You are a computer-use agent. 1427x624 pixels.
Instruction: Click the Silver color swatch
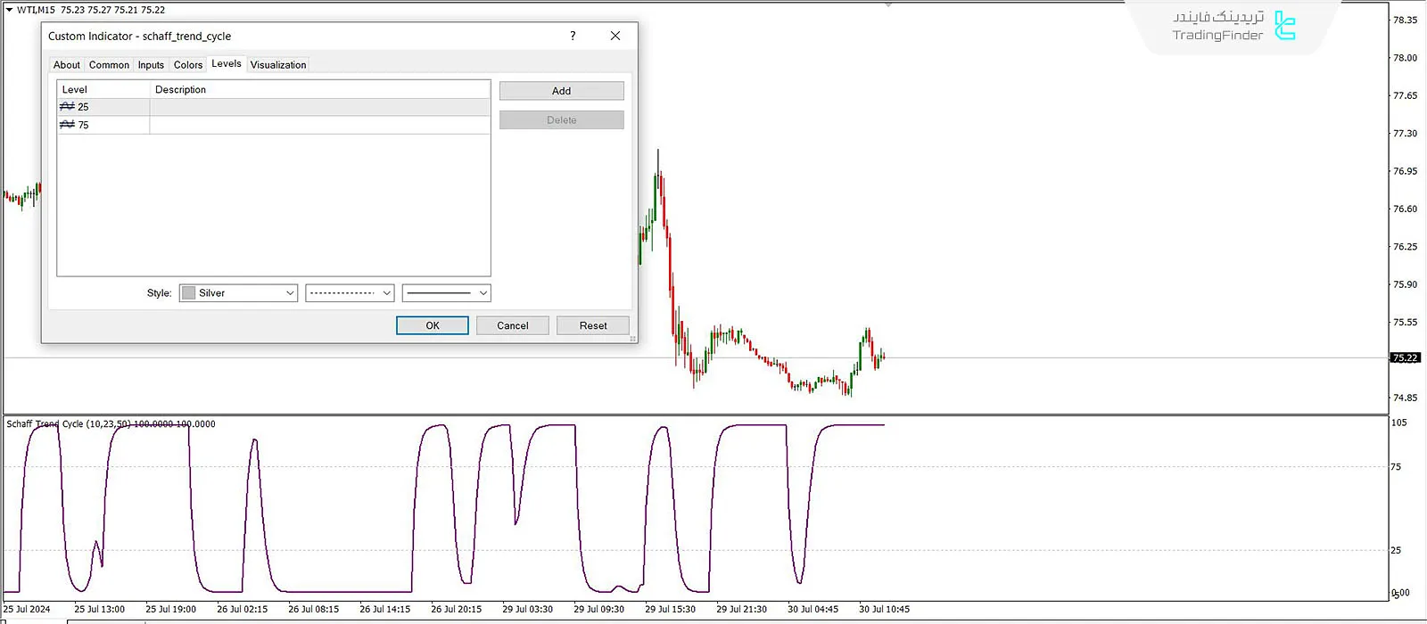(189, 293)
